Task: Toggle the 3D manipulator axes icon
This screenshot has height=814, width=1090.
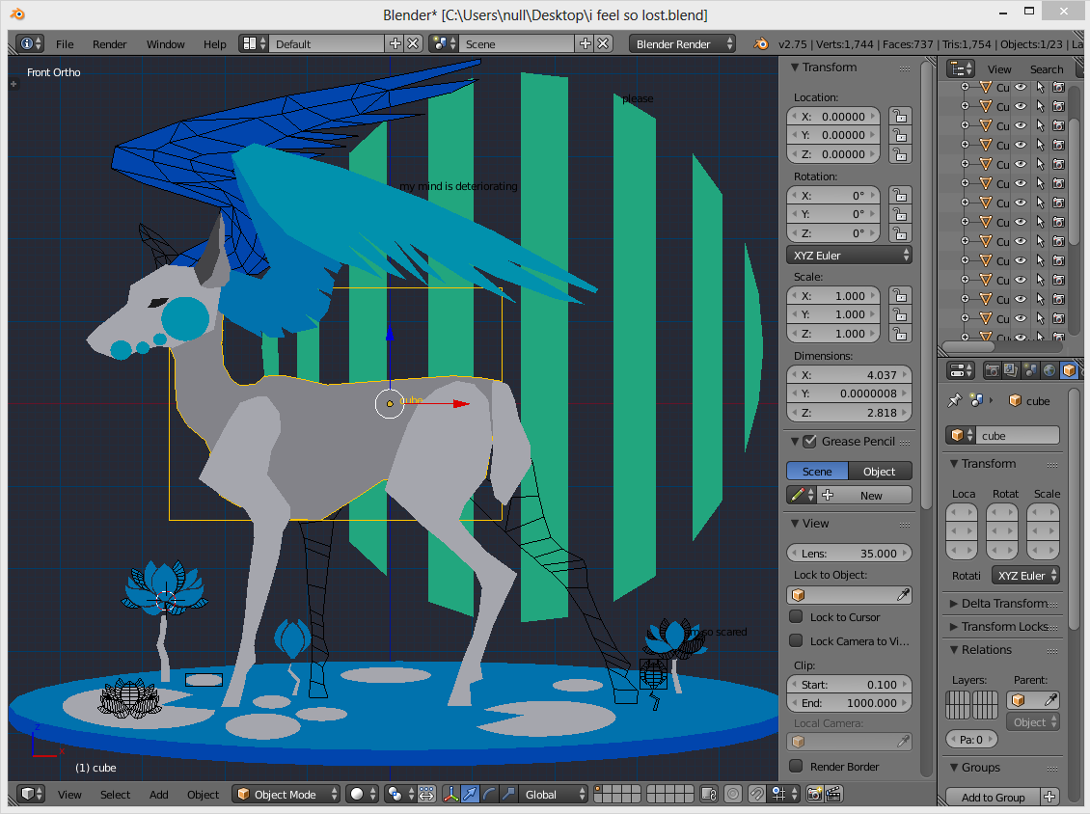Action: tap(450, 795)
